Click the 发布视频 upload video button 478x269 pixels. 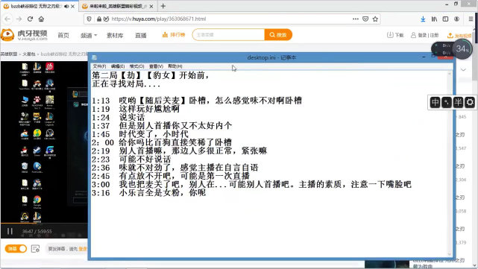click(x=459, y=35)
